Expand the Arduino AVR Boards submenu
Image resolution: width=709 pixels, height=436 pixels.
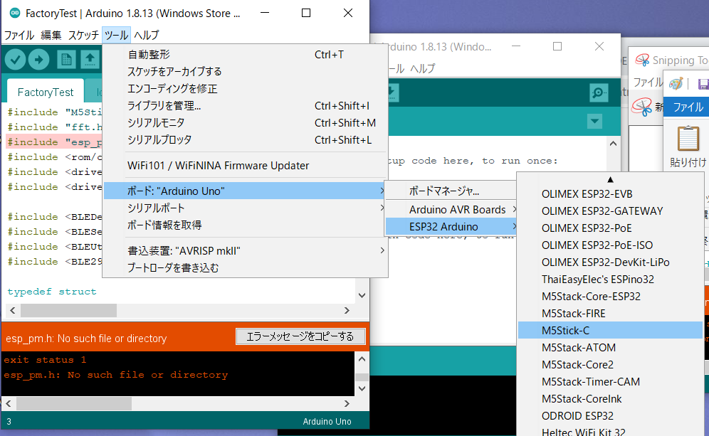pyautogui.click(x=457, y=210)
